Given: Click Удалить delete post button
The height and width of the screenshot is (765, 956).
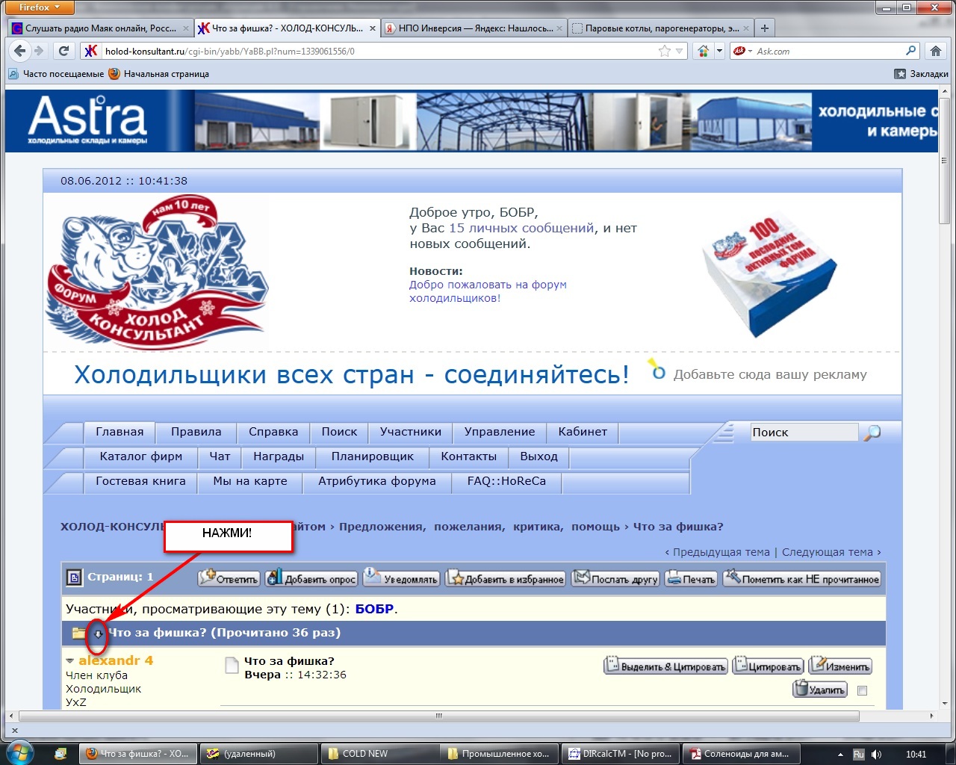Looking at the screenshot, I should pyautogui.click(x=819, y=689).
